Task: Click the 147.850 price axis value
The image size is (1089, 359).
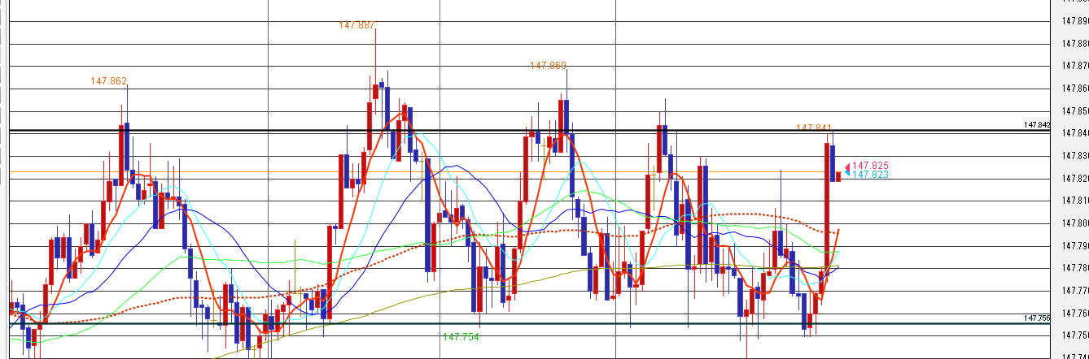Action: (1074, 111)
